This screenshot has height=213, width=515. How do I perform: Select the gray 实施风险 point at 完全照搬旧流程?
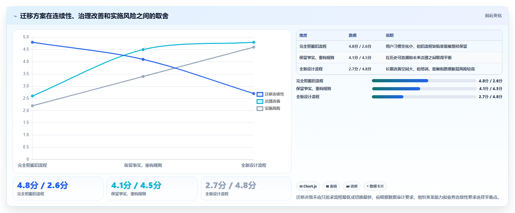tap(32, 106)
